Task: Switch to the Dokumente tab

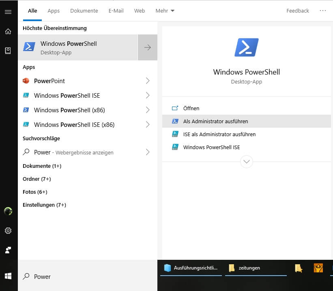Action: point(84,11)
